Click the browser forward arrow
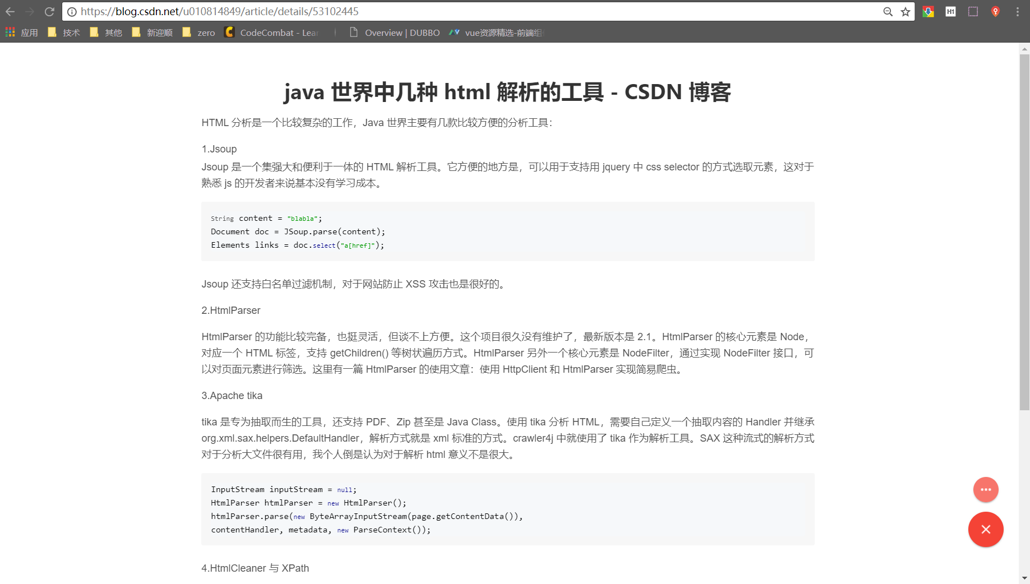The width and height of the screenshot is (1030, 584). coord(30,11)
